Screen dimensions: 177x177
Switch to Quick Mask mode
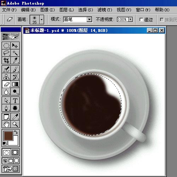tap(15, 153)
